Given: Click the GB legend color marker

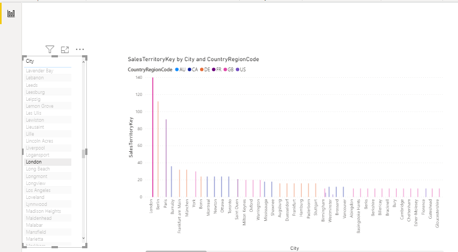Looking at the screenshot, I should 225,70.
